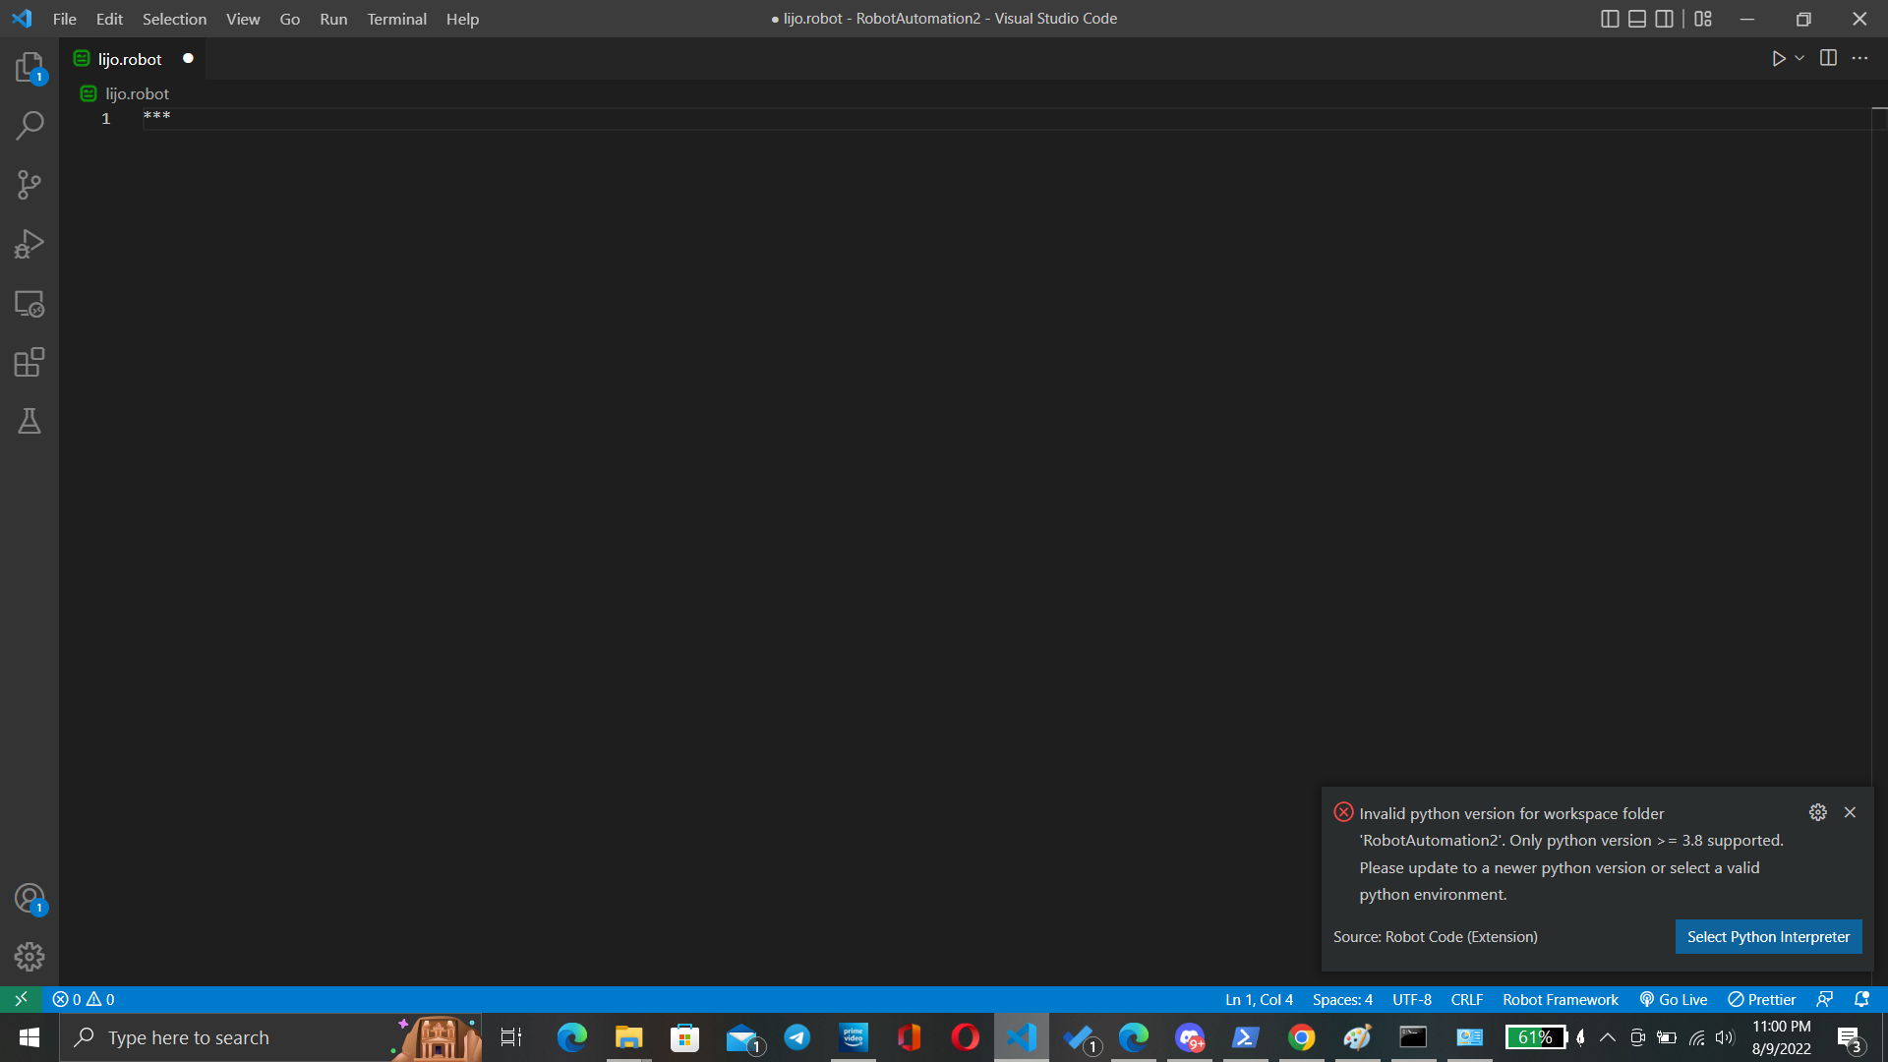
Task: Expand the customize layout dropdown in title bar
Action: pyautogui.click(x=1704, y=18)
